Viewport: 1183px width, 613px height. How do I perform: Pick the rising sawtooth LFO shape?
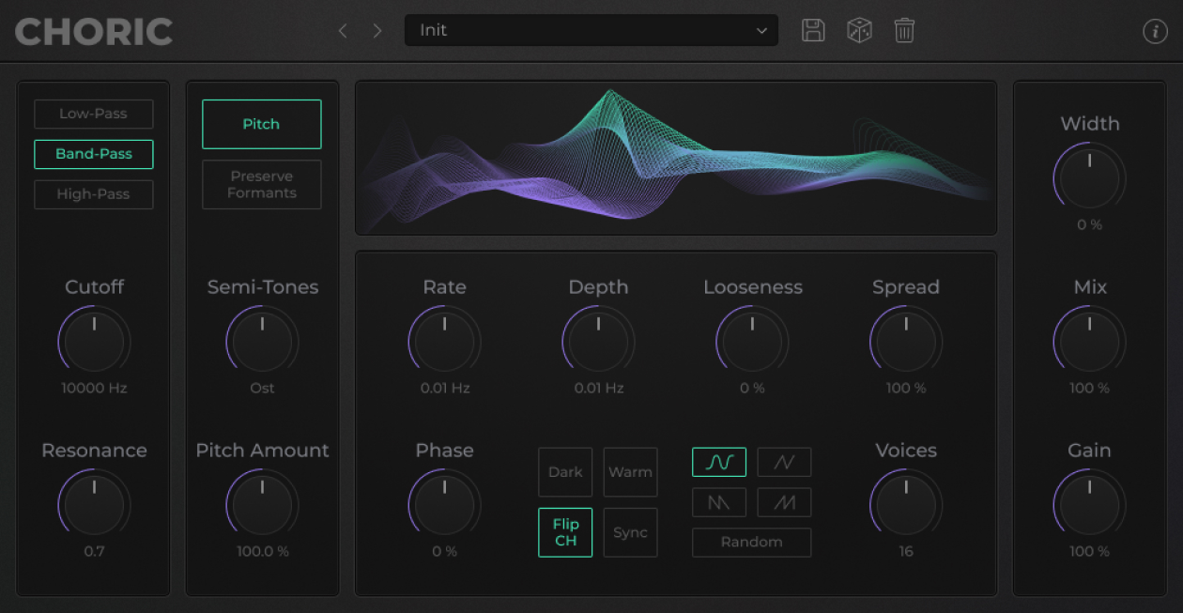784,502
